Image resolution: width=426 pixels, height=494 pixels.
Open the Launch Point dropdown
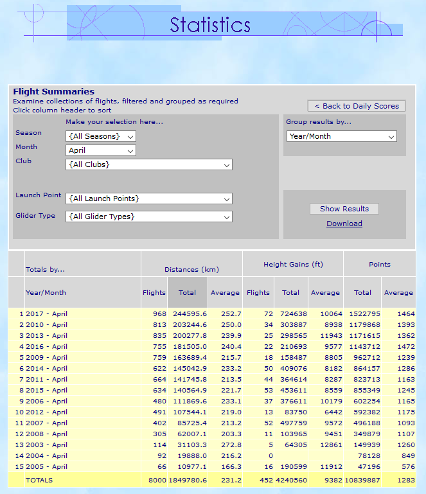[148, 198]
